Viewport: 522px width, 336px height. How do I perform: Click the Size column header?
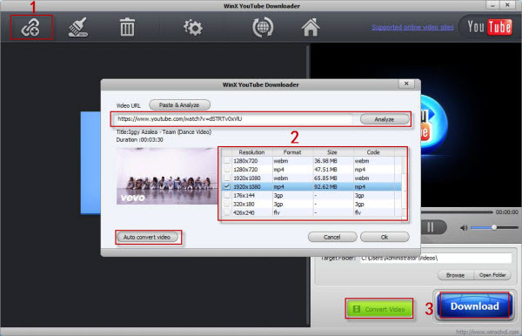[332, 152]
